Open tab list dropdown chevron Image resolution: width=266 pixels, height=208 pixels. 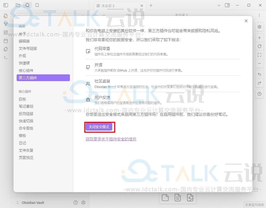tap(219, 5)
